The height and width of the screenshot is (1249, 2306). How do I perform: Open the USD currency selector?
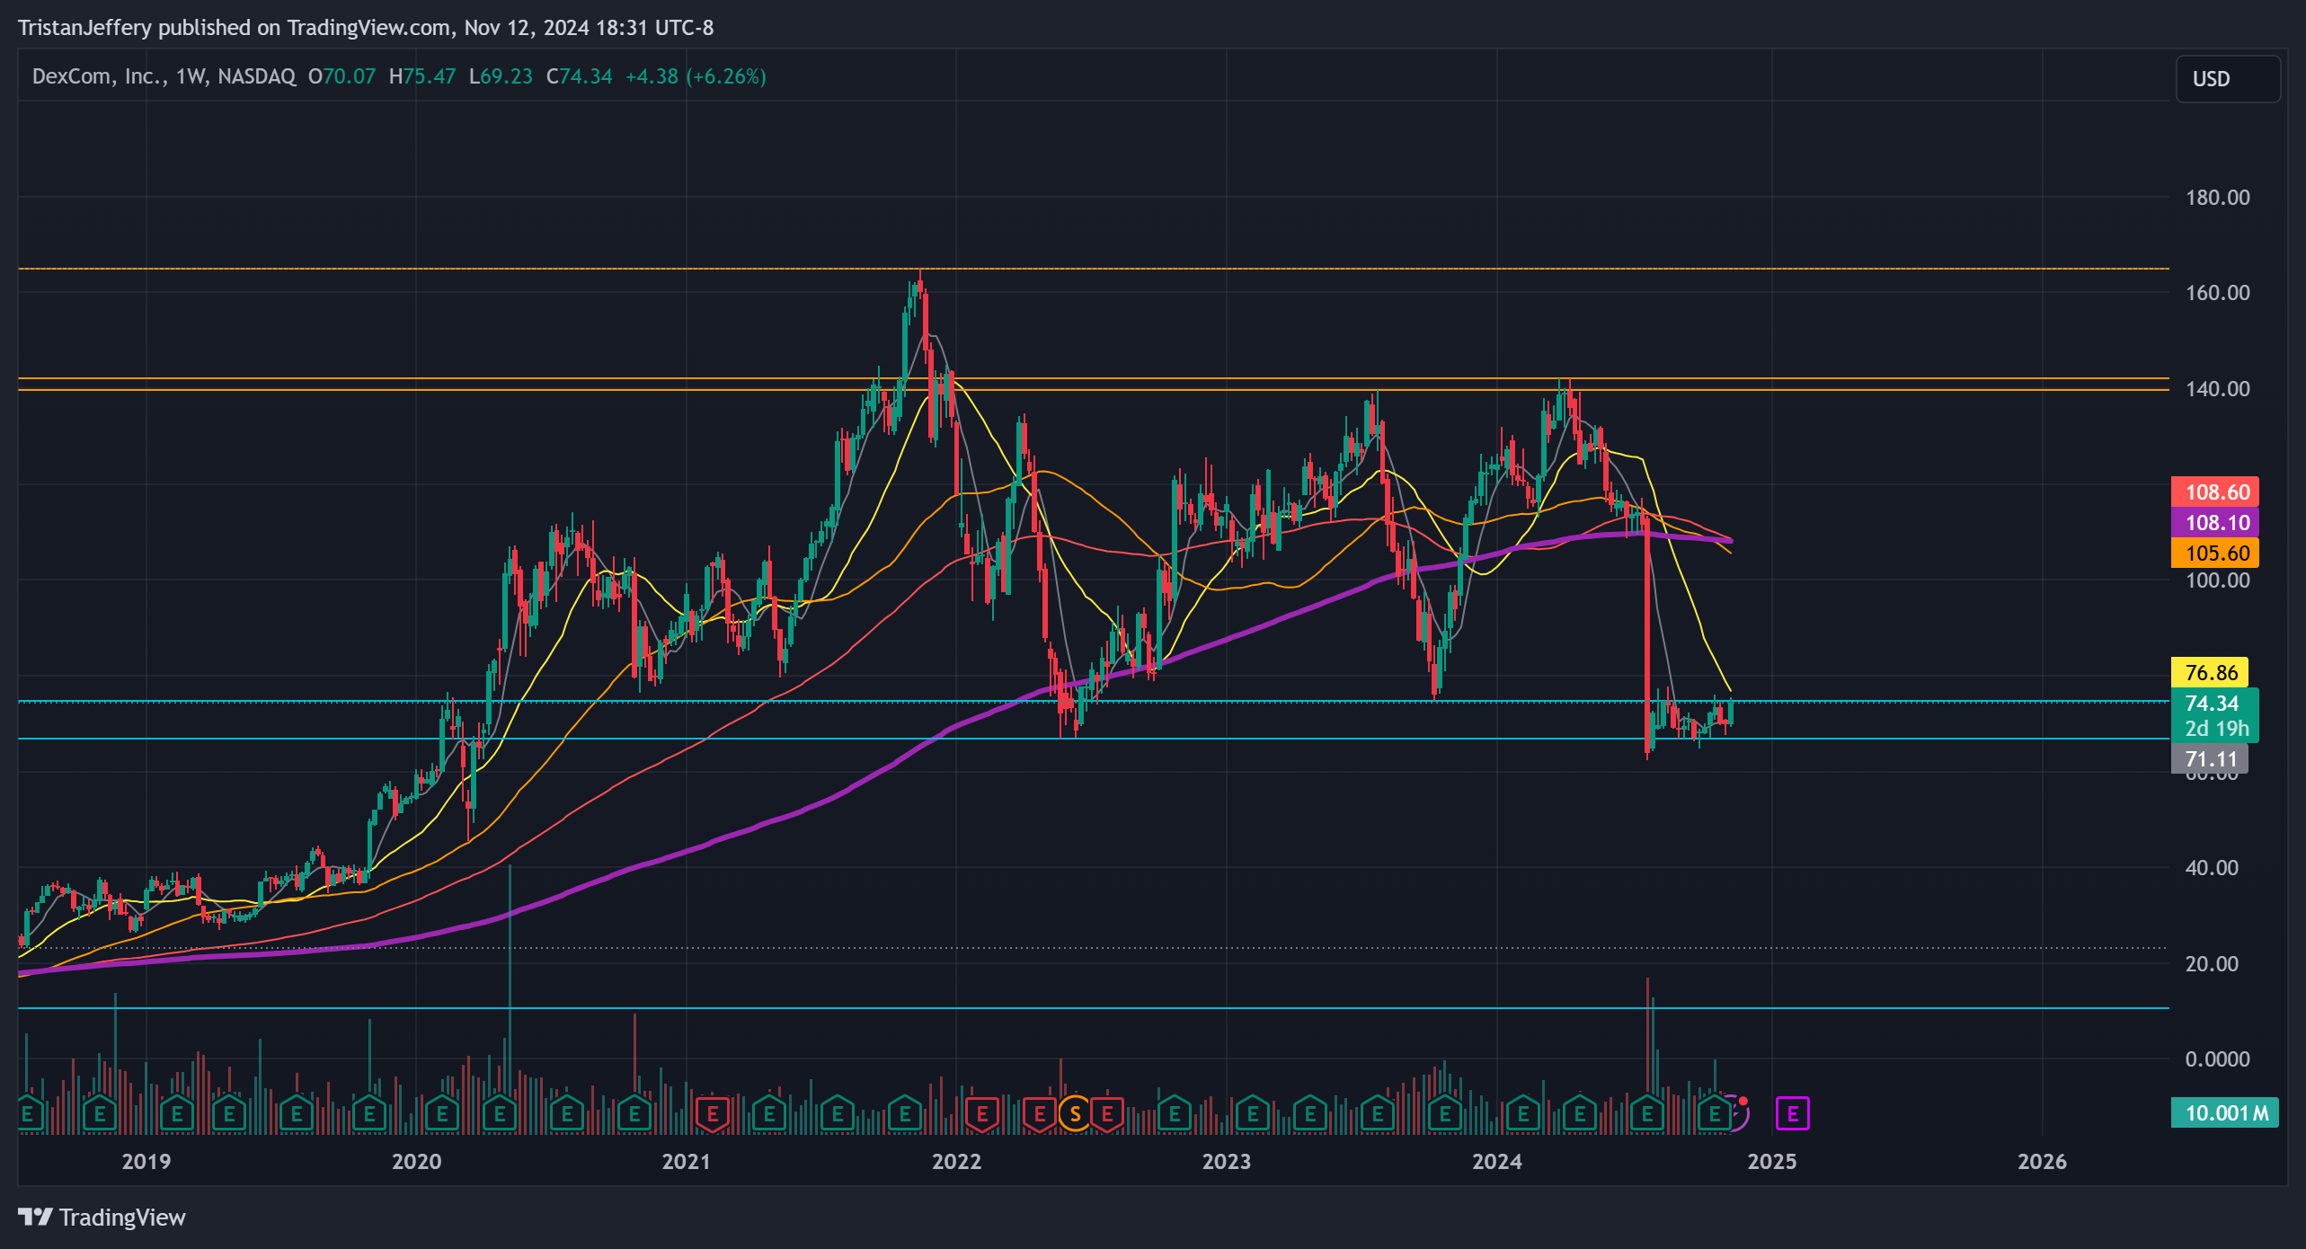point(2227,79)
